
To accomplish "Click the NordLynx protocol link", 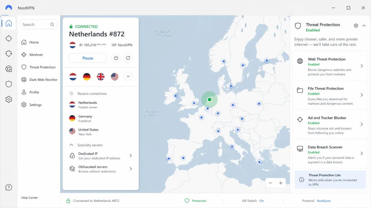I will (324, 201).
